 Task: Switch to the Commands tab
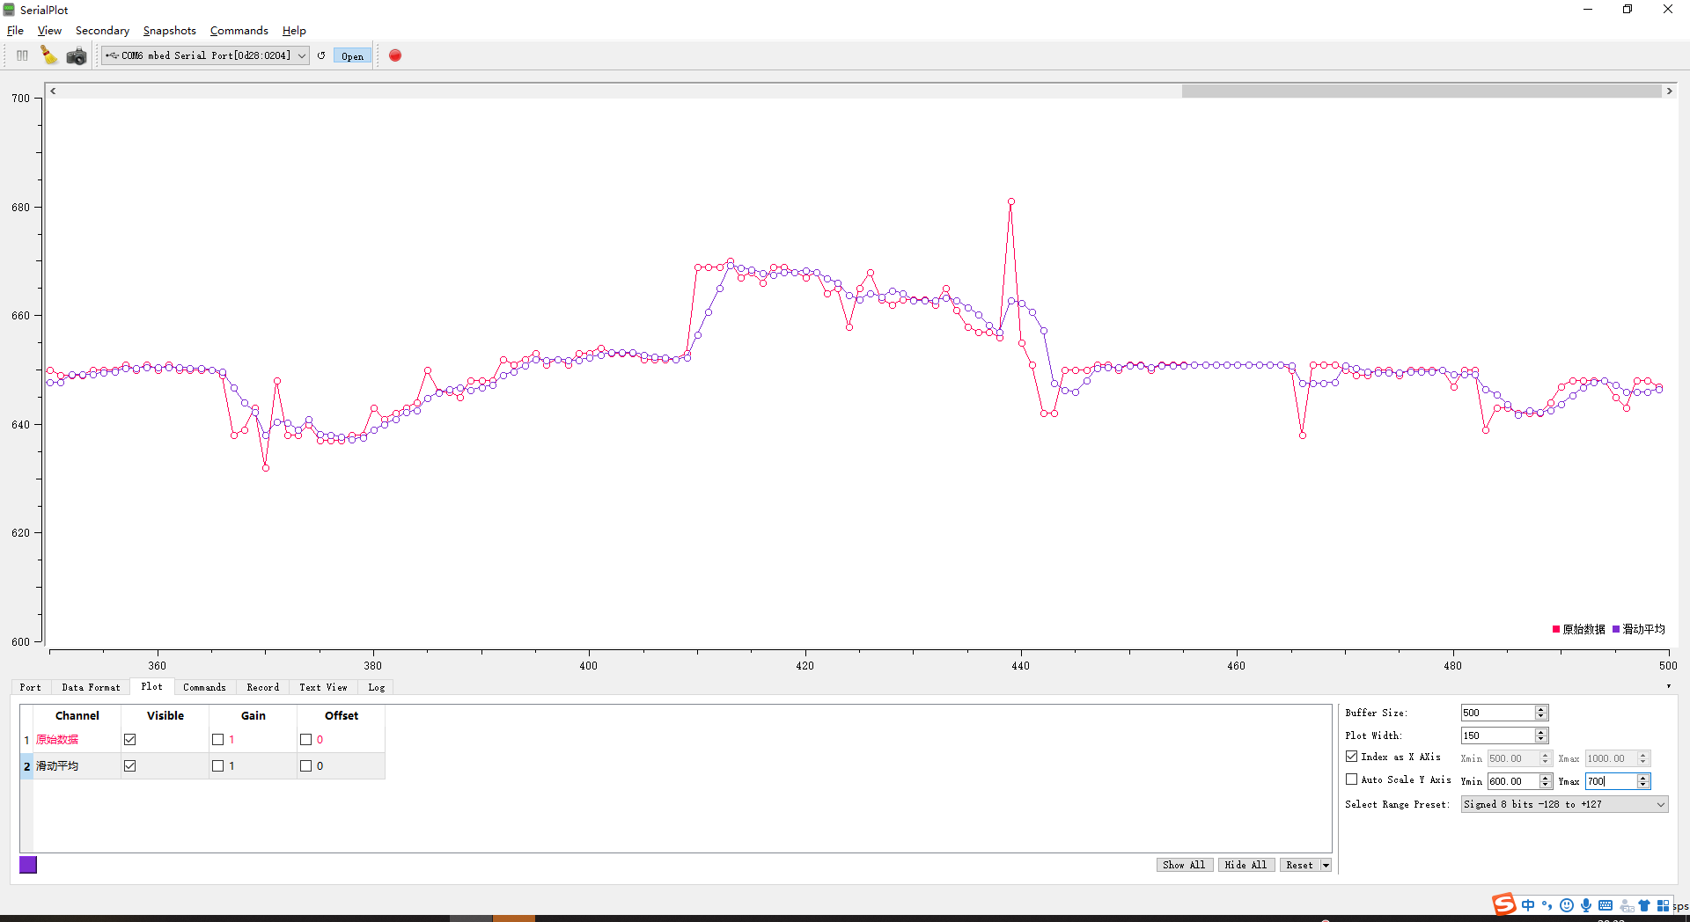coord(204,687)
